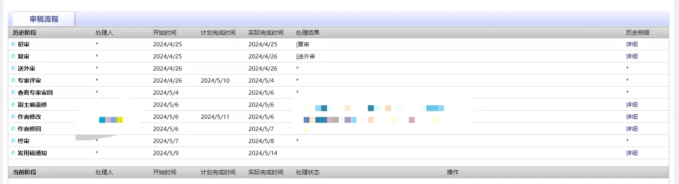Open 详细 link for 作者修回 row
Viewport: 679px width, 184px height.
(x=632, y=129)
